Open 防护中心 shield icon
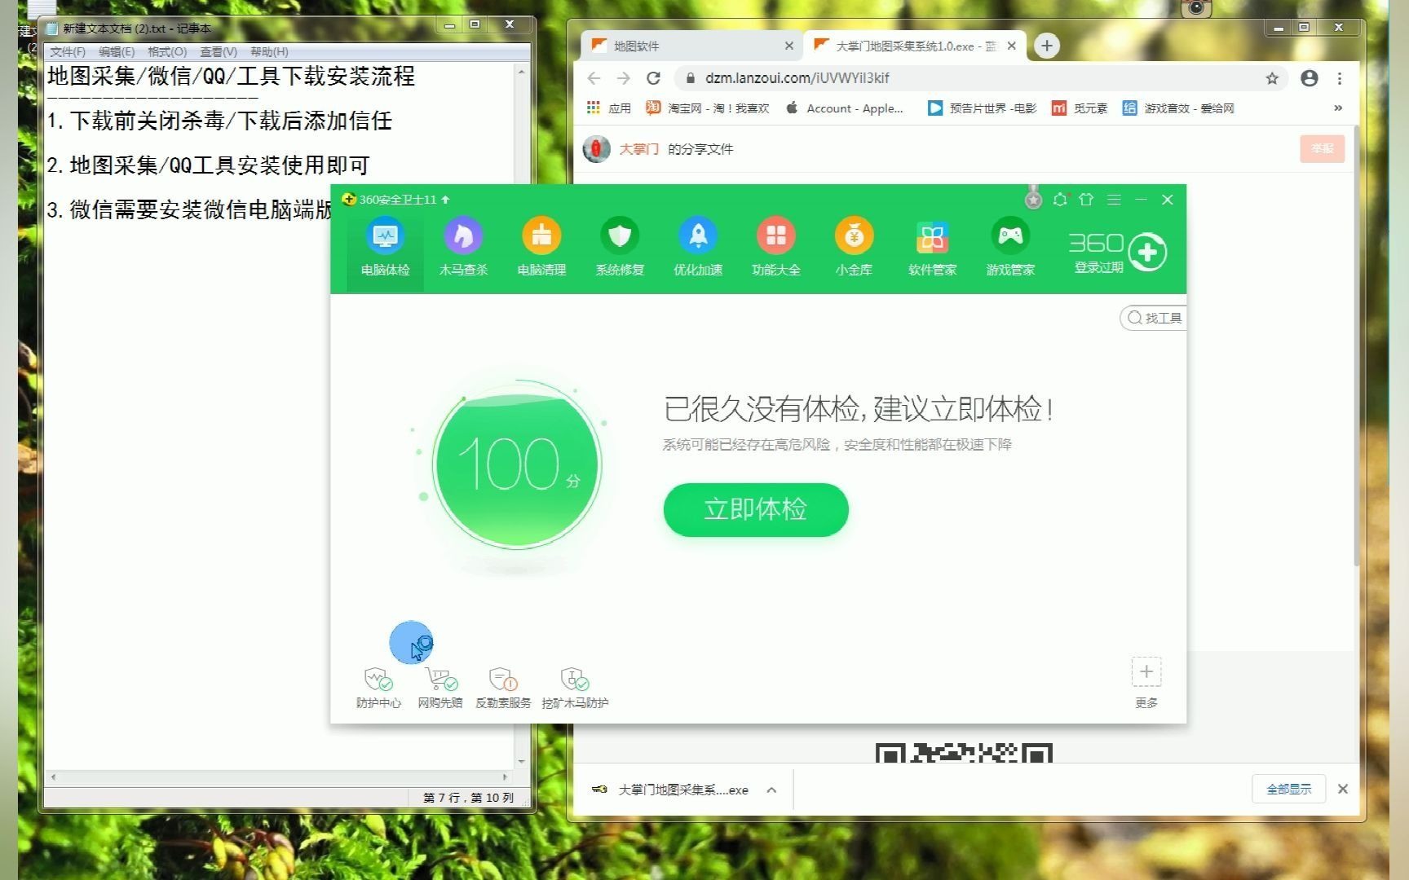 pyautogui.click(x=378, y=689)
